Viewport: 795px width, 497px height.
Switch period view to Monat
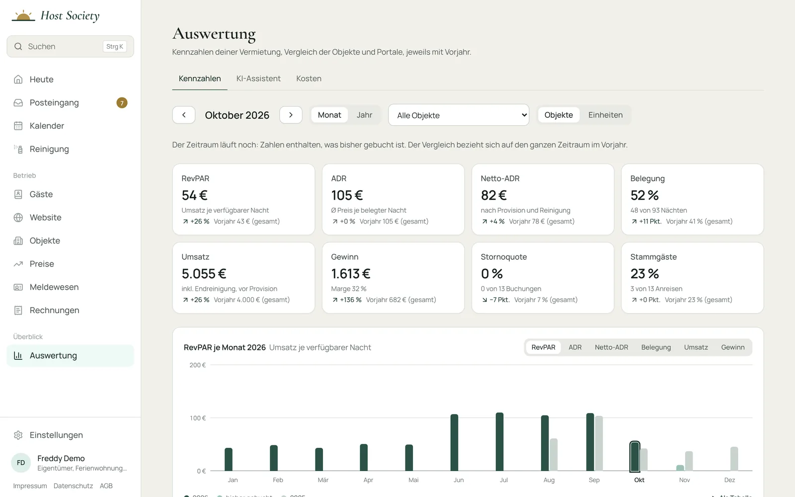point(329,115)
